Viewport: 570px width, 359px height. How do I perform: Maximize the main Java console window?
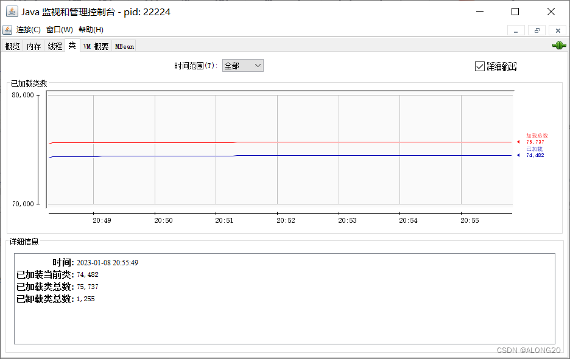coord(515,12)
